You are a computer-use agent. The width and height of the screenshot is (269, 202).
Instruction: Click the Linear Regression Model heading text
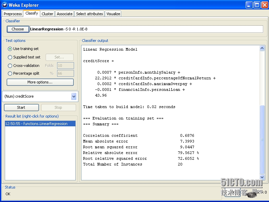pyautogui.click(x=110, y=49)
